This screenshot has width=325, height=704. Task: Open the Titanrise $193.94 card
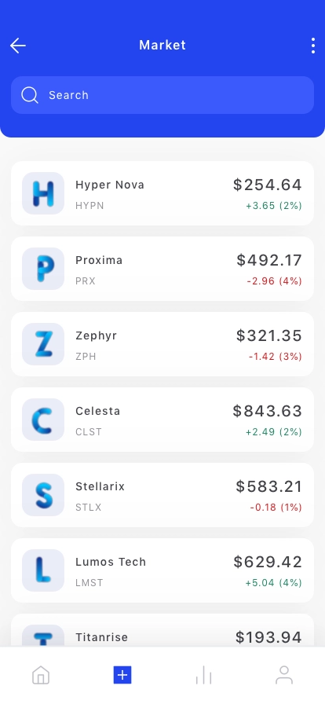(162, 630)
